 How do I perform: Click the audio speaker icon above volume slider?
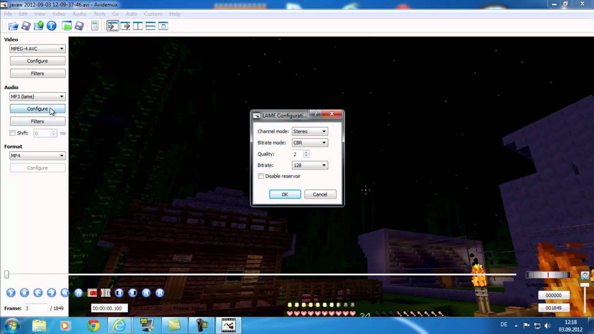(585, 275)
